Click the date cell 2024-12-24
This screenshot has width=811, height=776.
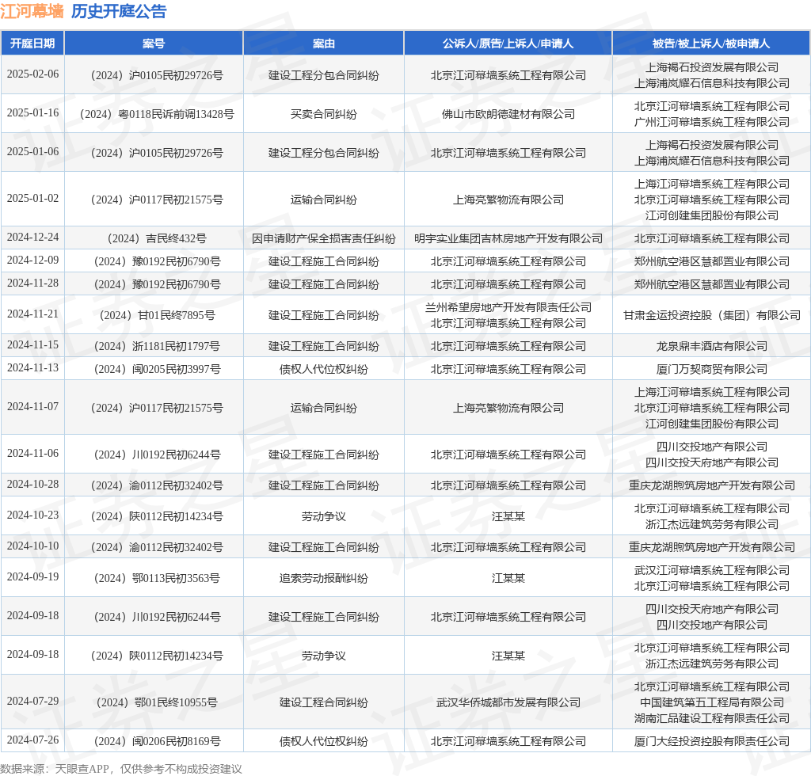pos(32,238)
